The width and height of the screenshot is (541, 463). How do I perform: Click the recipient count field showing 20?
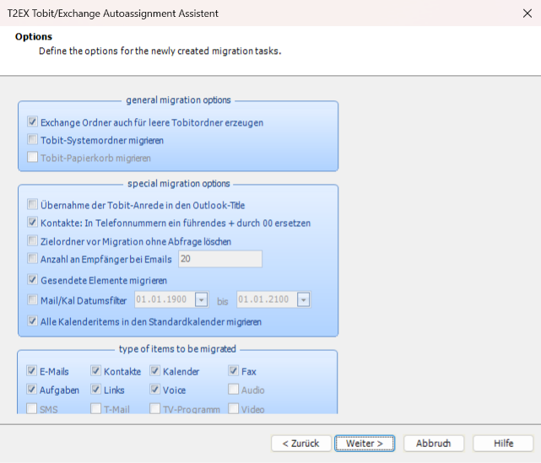tap(220, 259)
